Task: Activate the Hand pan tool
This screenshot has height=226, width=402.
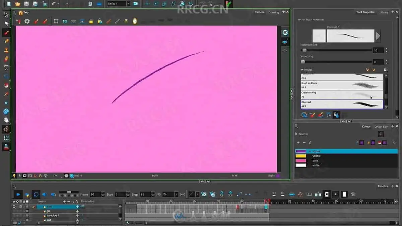Action: pyautogui.click(x=6, y=120)
